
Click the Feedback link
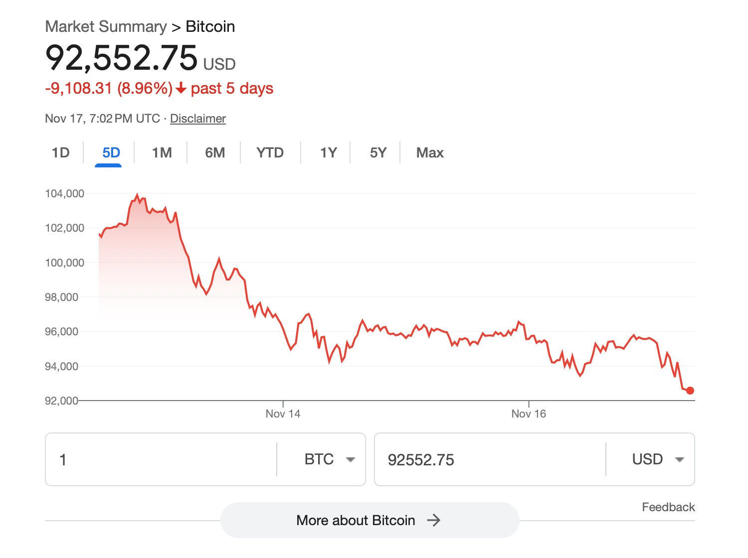pos(668,507)
